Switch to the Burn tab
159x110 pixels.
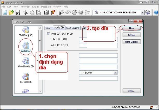84,28
